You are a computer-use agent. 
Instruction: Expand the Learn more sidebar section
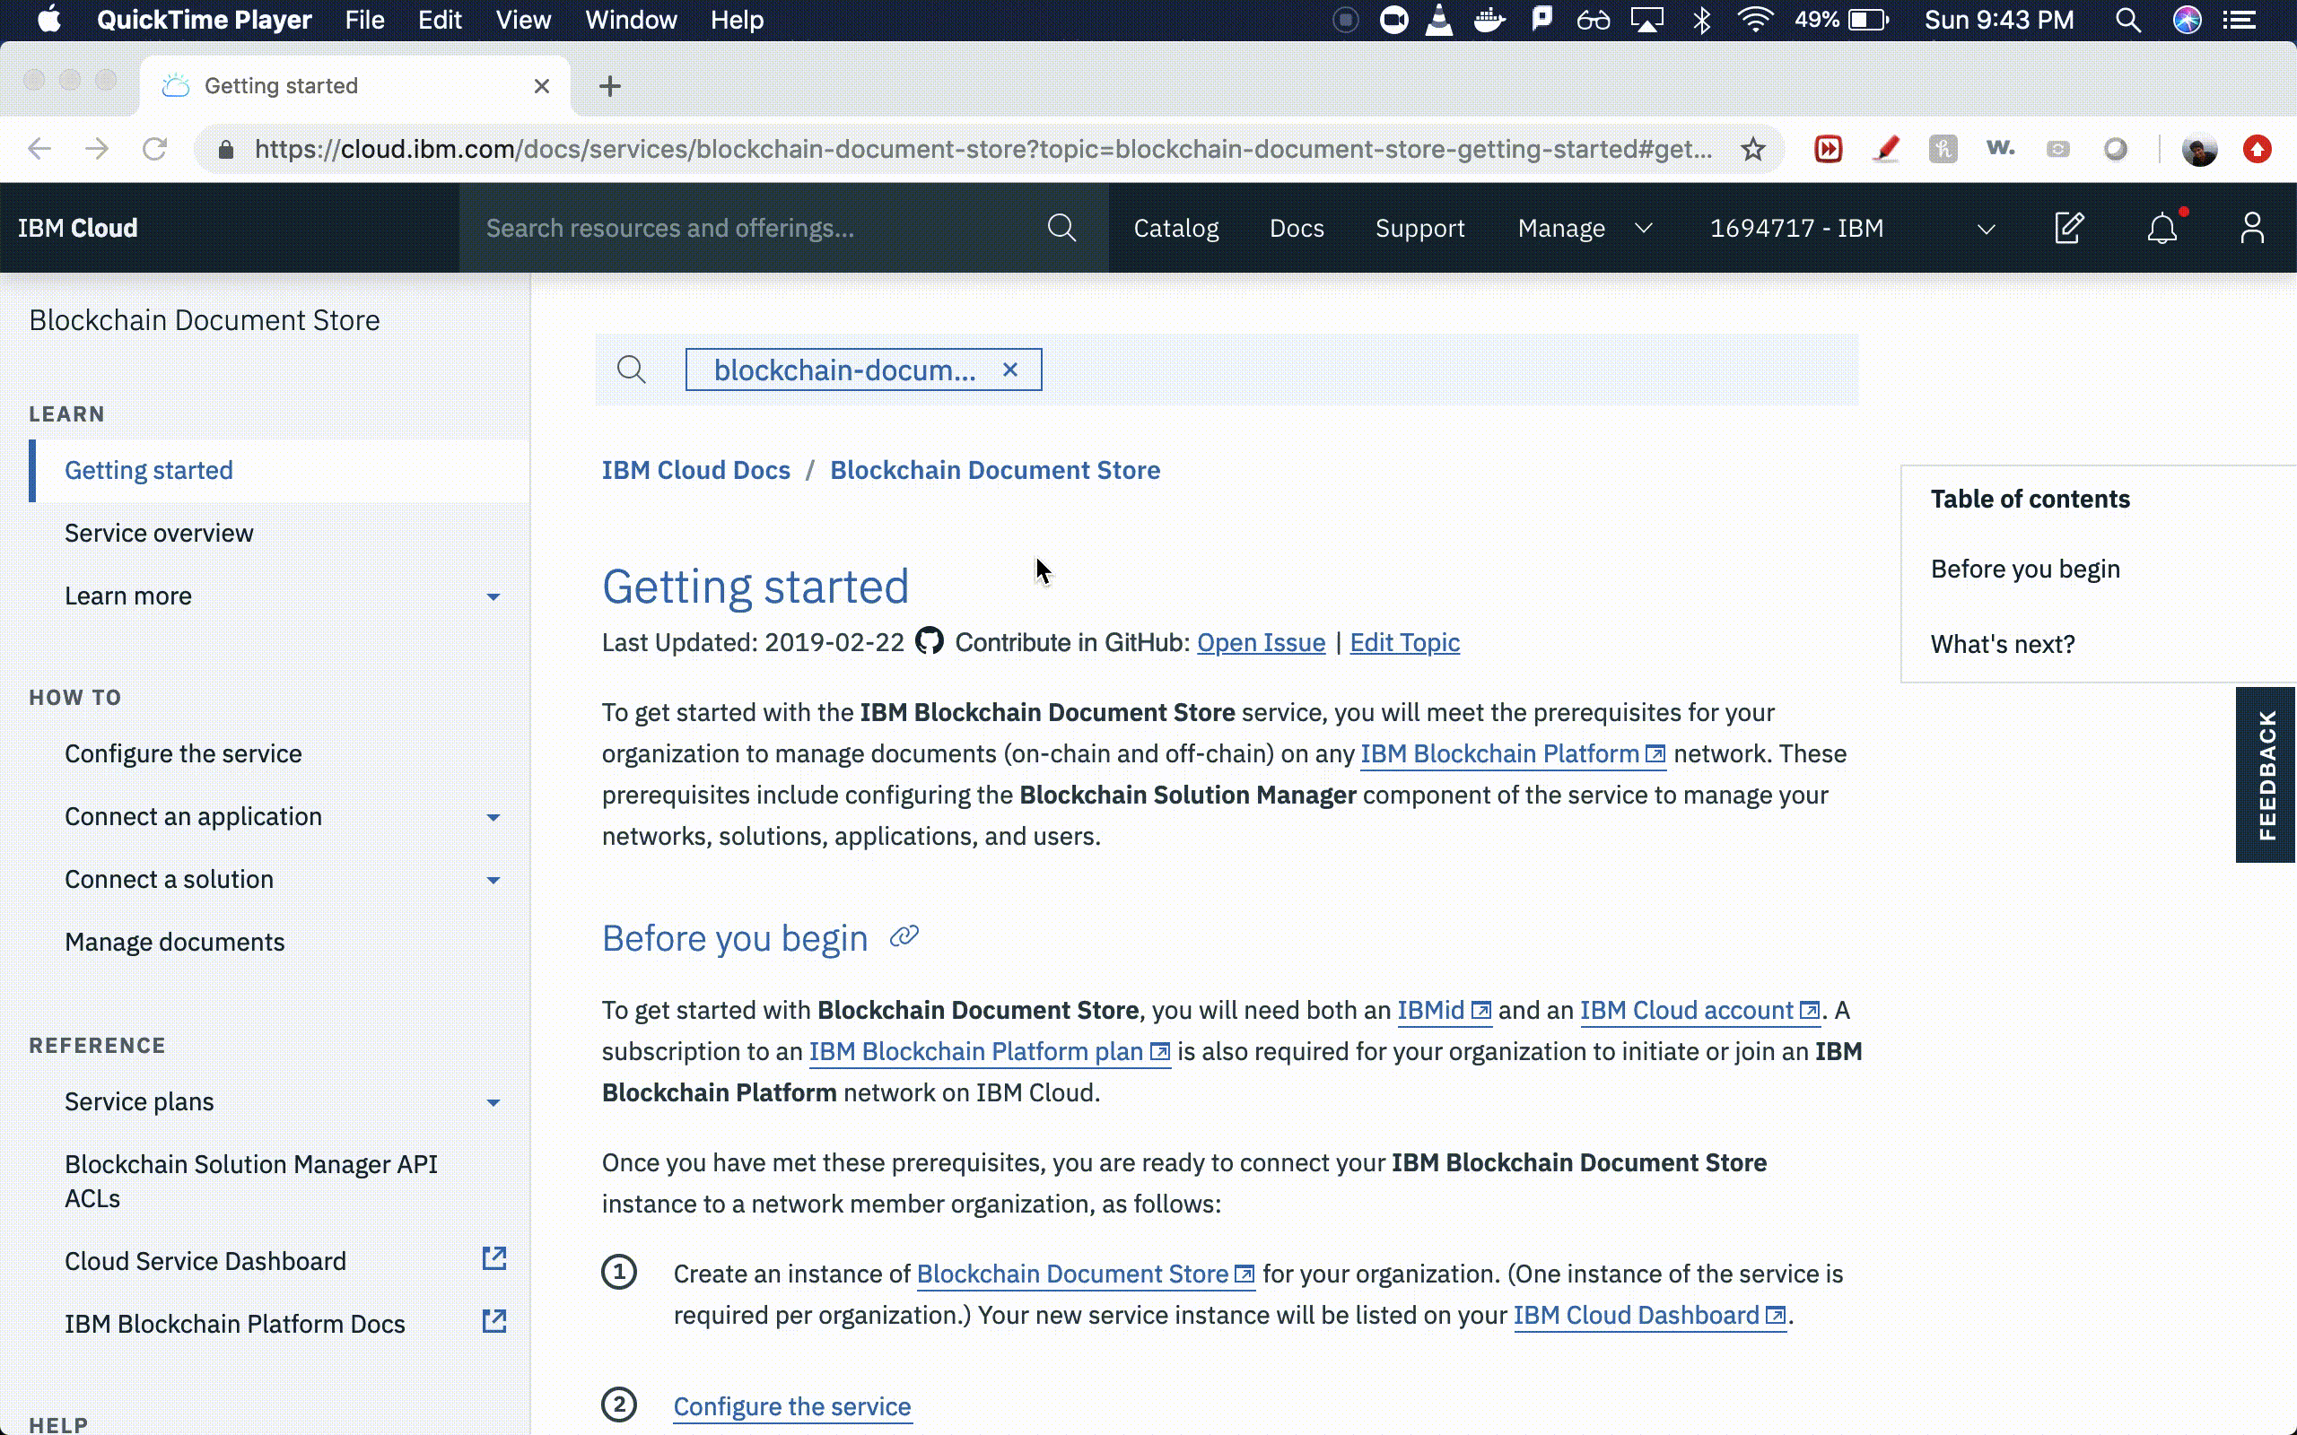pyautogui.click(x=493, y=597)
